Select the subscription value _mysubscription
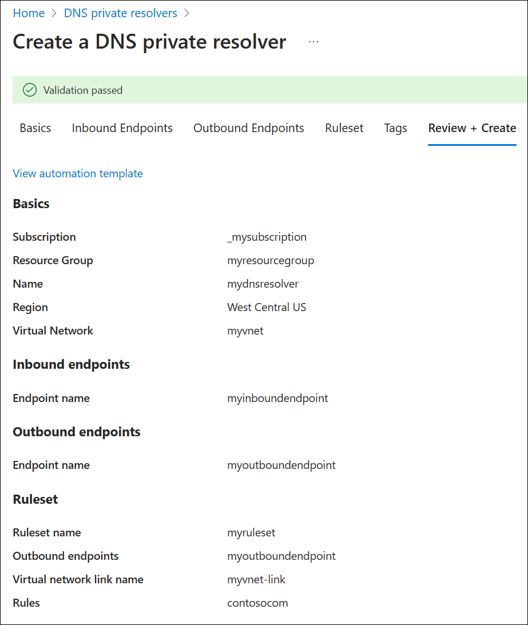528x625 pixels. click(267, 237)
